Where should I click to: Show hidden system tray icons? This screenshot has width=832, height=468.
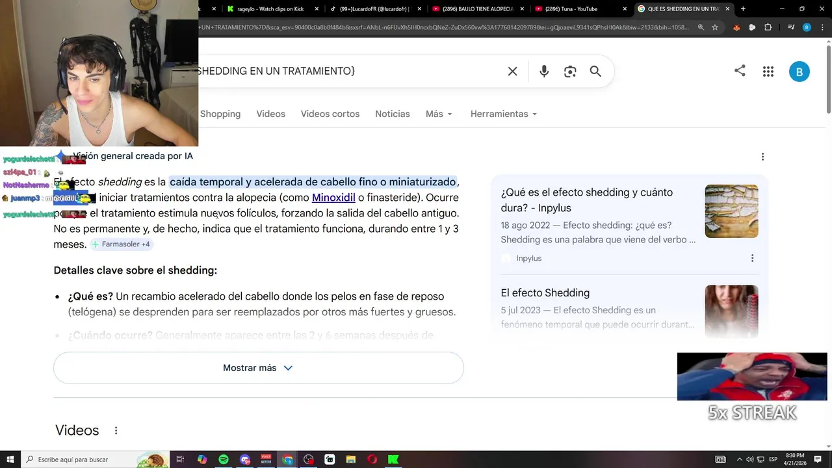point(739,460)
